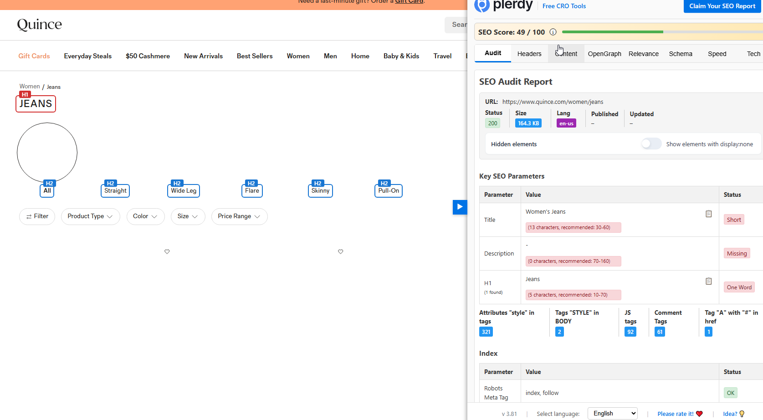The image size is (763, 420).
Task: Click the Women breadcrumb link
Action: [x=30, y=86]
